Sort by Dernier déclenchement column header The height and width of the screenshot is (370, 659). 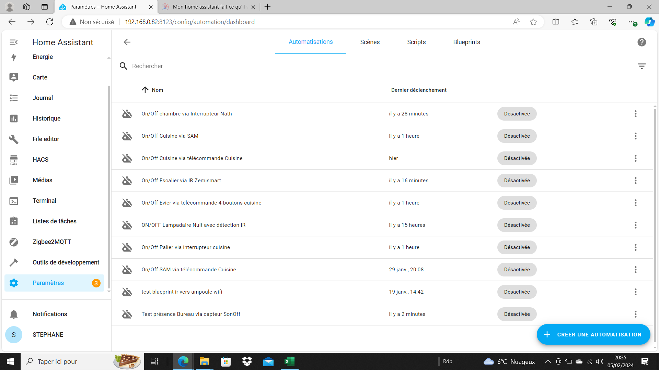tap(419, 90)
